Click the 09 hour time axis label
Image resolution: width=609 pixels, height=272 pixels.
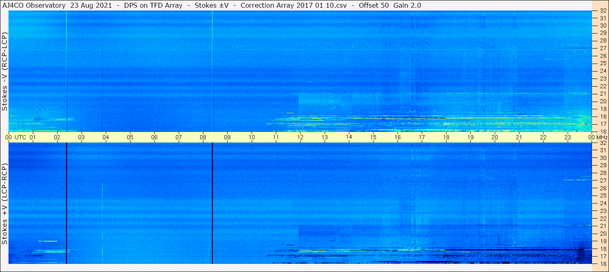[227, 137]
